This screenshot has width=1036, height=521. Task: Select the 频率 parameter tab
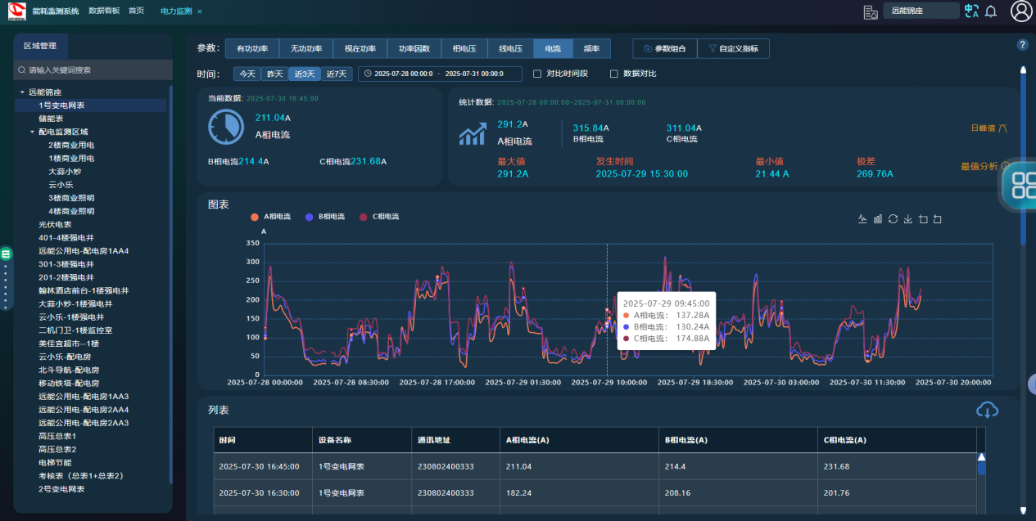point(591,49)
